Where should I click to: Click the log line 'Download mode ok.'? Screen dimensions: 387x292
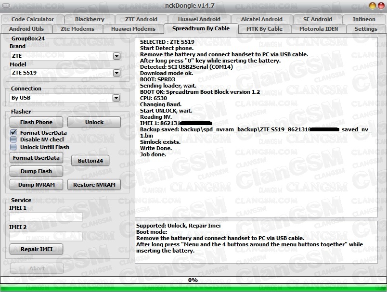[x=167, y=73]
